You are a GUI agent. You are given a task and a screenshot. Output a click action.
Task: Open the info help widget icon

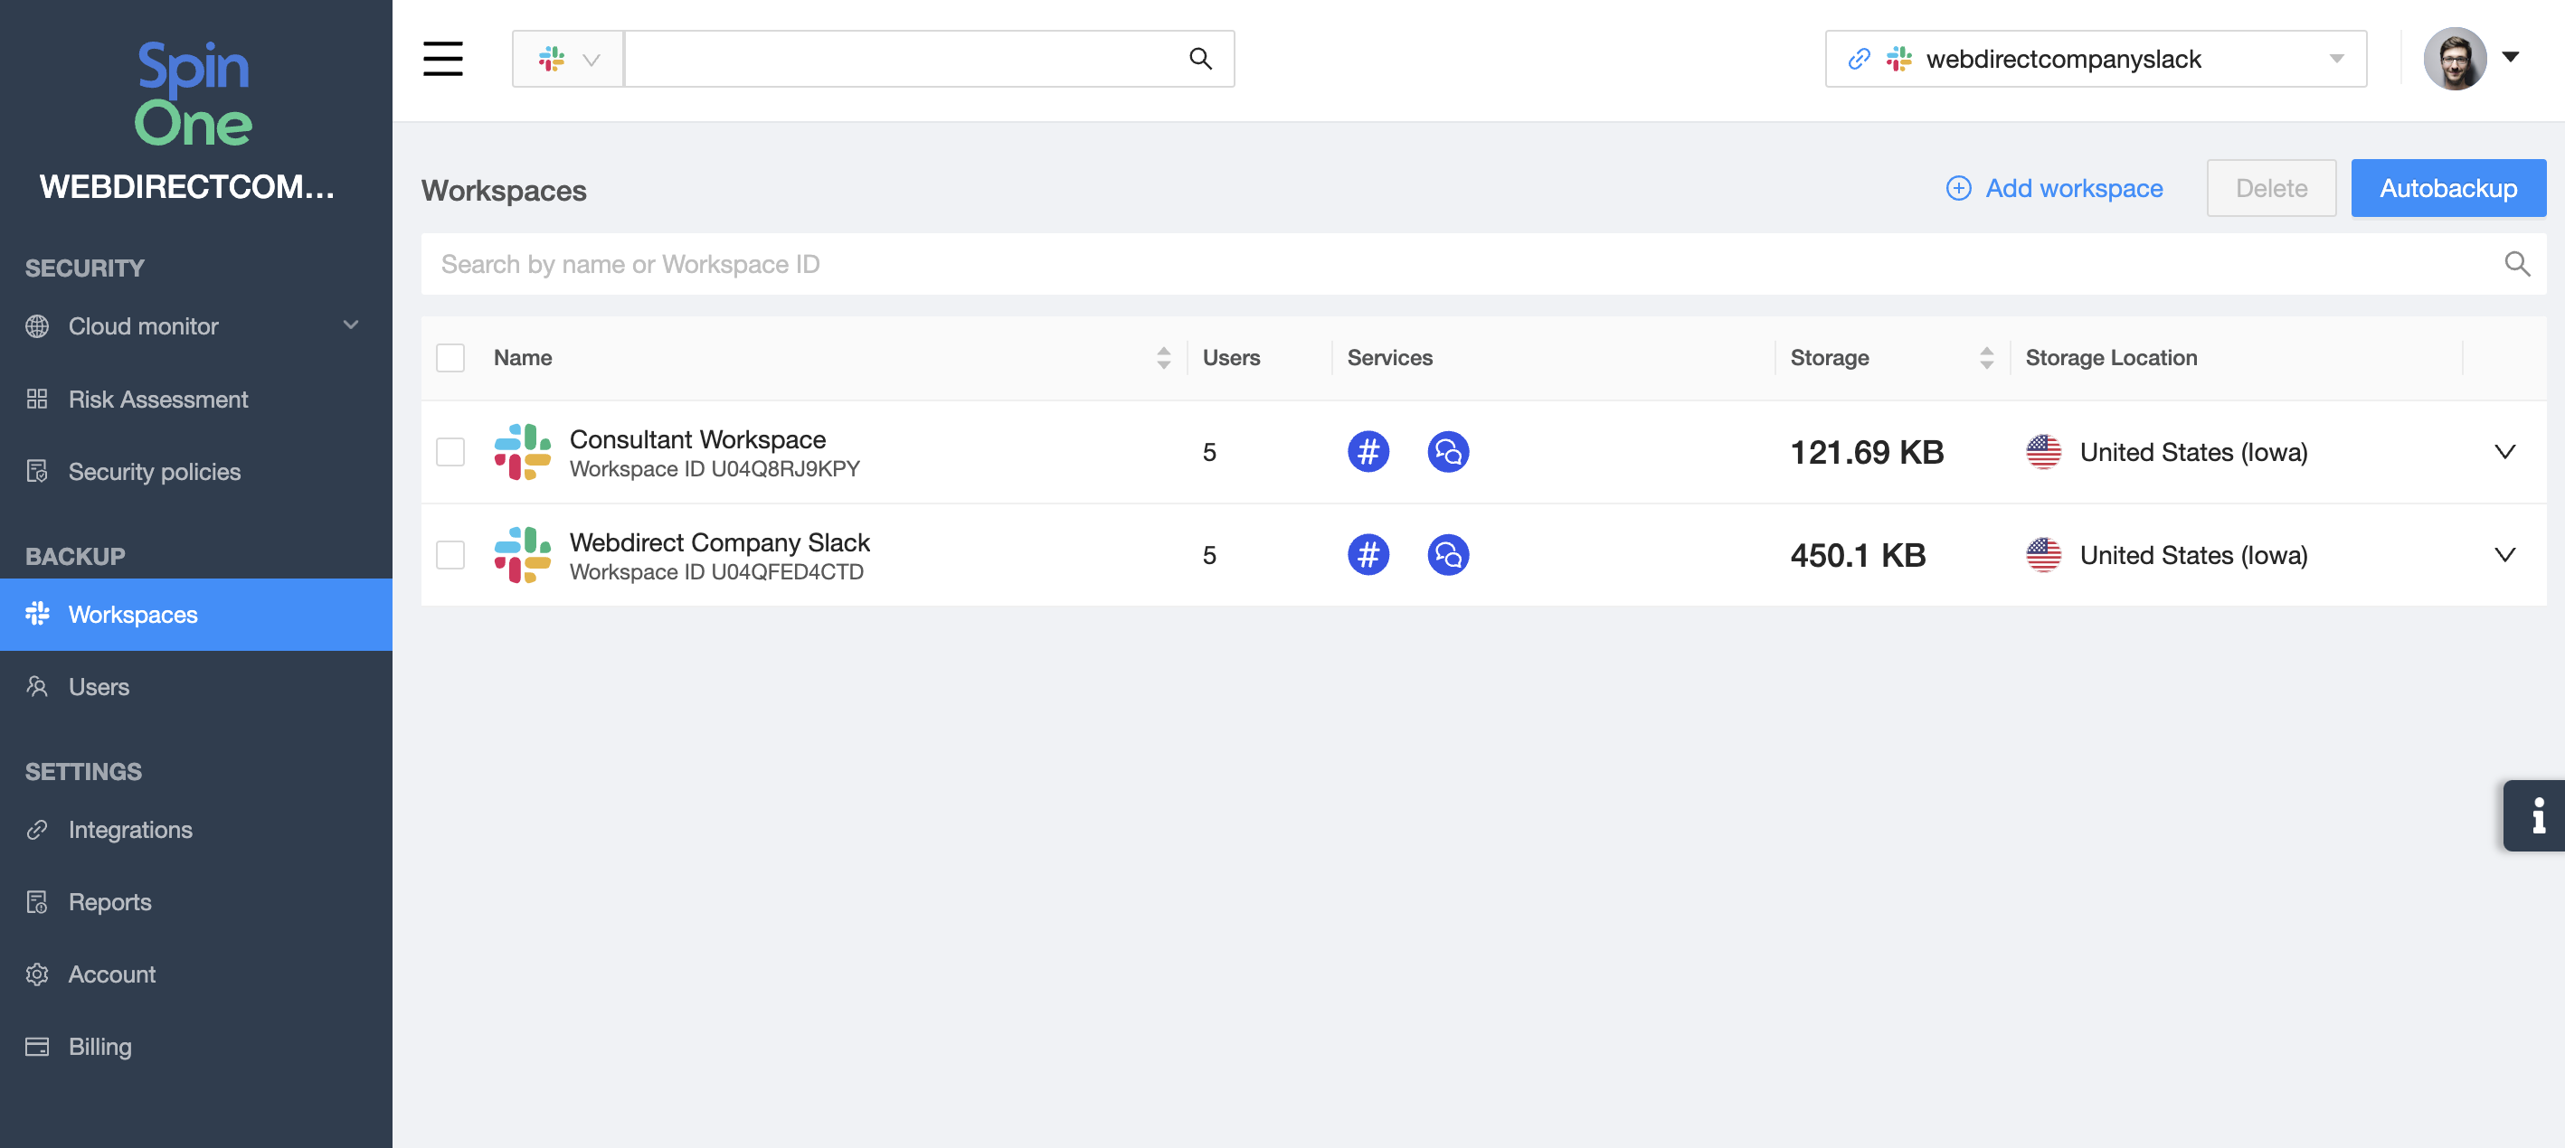(x=2536, y=814)
